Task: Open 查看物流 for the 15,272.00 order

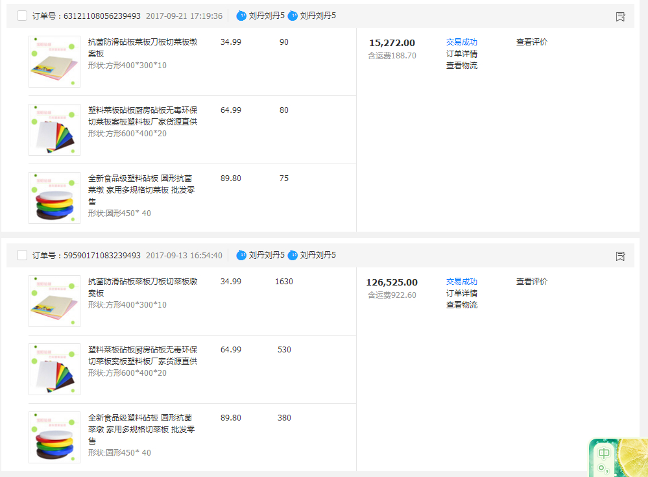Action: [461, 66]
